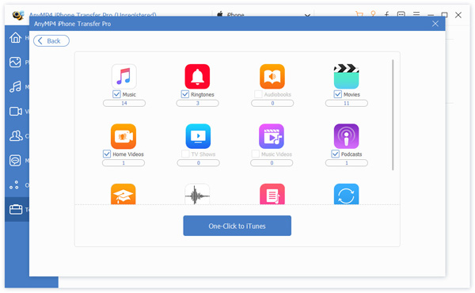Open the feedback chat icon in title bar
This screenshot has width=475, height=293.
click(x=401, y=14)
